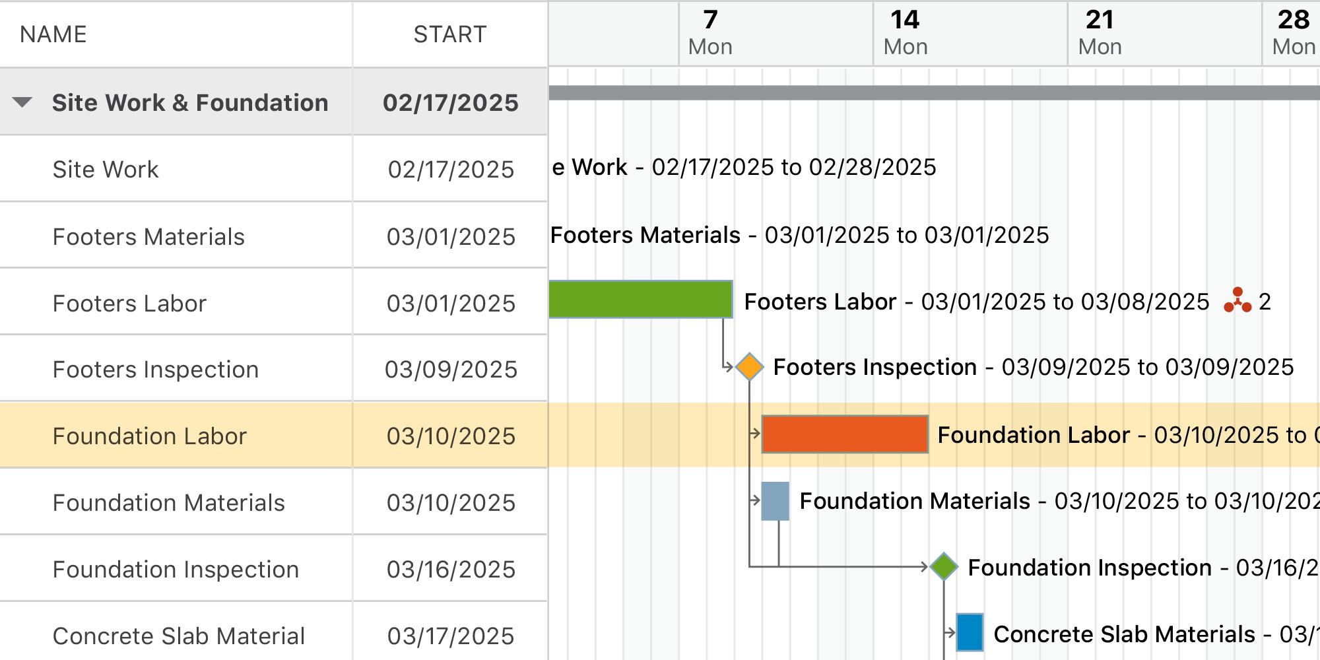Click the Site Work task name
This screenshot has width=1320, height=660.
point(105,169)
